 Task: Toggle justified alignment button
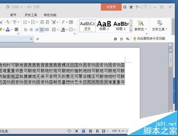coord(42,29)
